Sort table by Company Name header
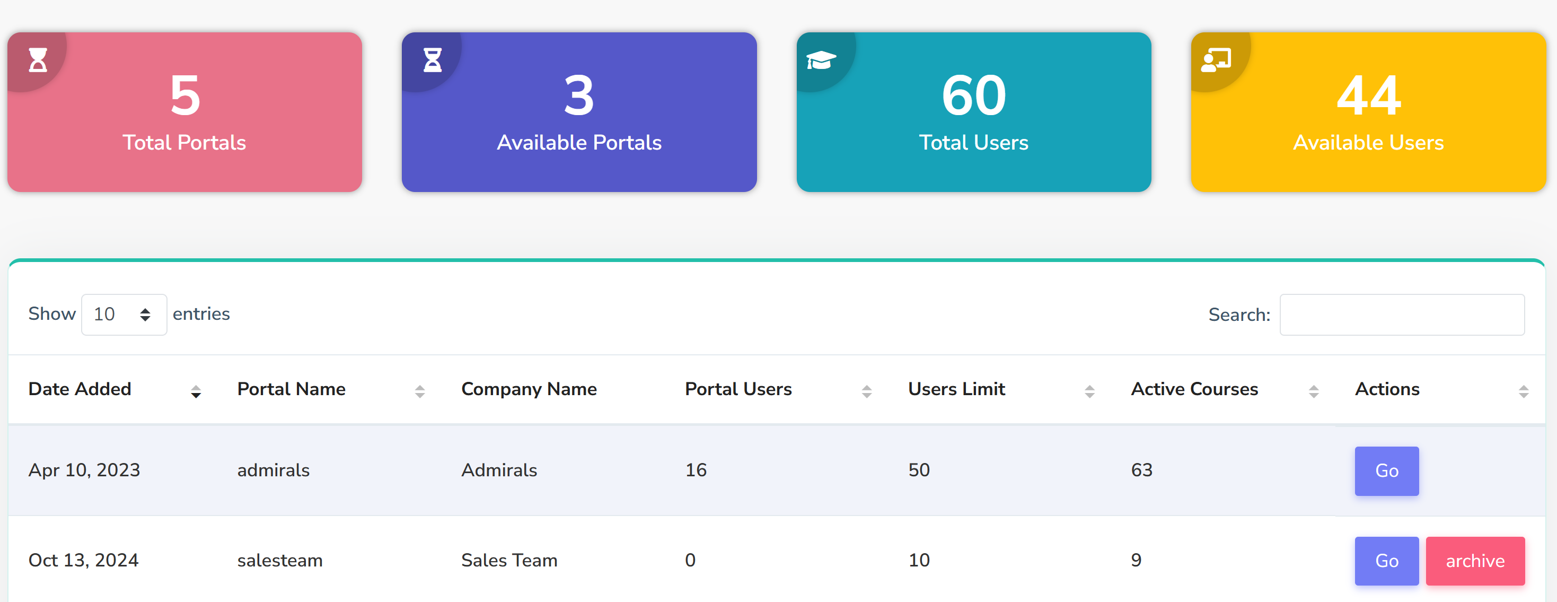This screenshot has height=602, width=1557. (x=529, y=389)
